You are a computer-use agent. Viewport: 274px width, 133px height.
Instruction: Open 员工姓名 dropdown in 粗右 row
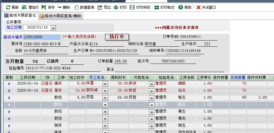[105, 105]
